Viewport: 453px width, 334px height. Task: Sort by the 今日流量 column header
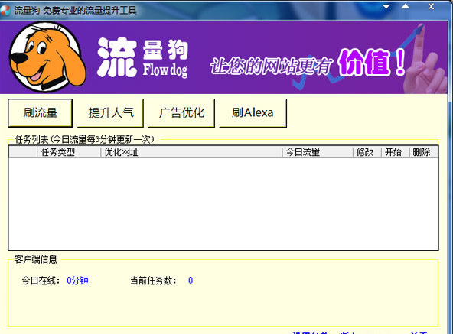(318, 152)
